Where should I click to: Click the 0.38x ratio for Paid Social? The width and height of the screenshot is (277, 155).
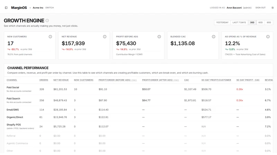click(x=240, y=89)
